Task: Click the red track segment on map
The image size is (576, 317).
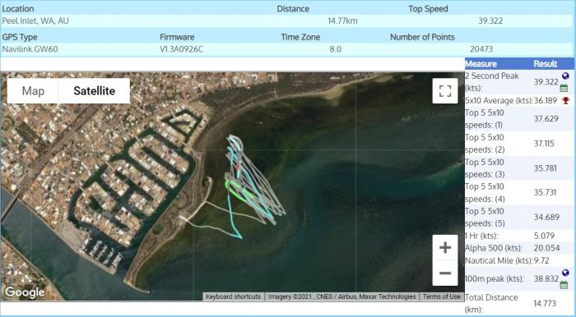Action: pyautogui.click(x=239, y=167)
